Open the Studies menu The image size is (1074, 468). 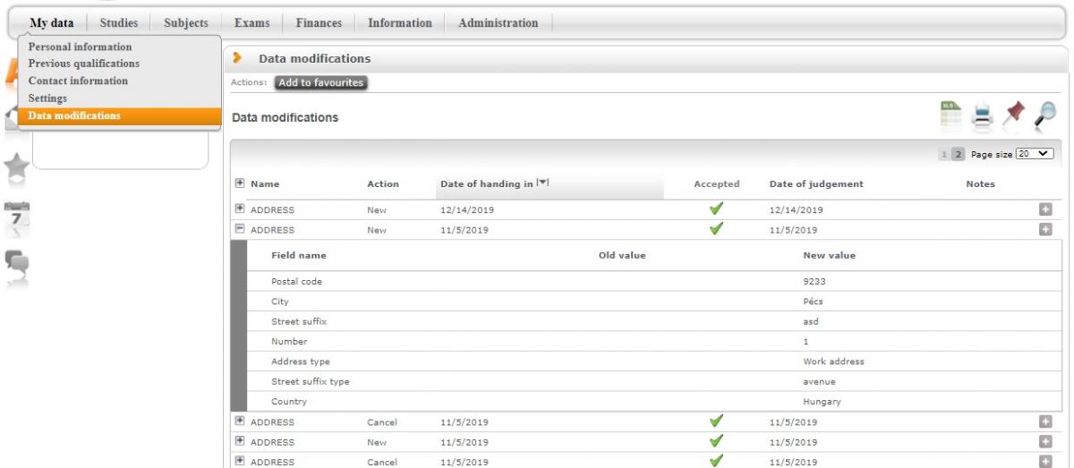click(x=119, y=23)
